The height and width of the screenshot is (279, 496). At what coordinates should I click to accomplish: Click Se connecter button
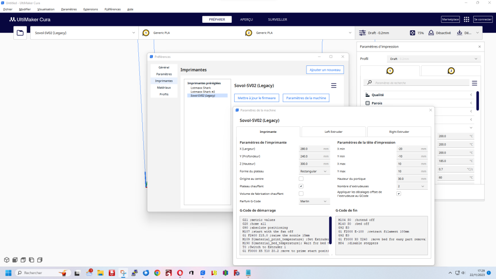483,20
